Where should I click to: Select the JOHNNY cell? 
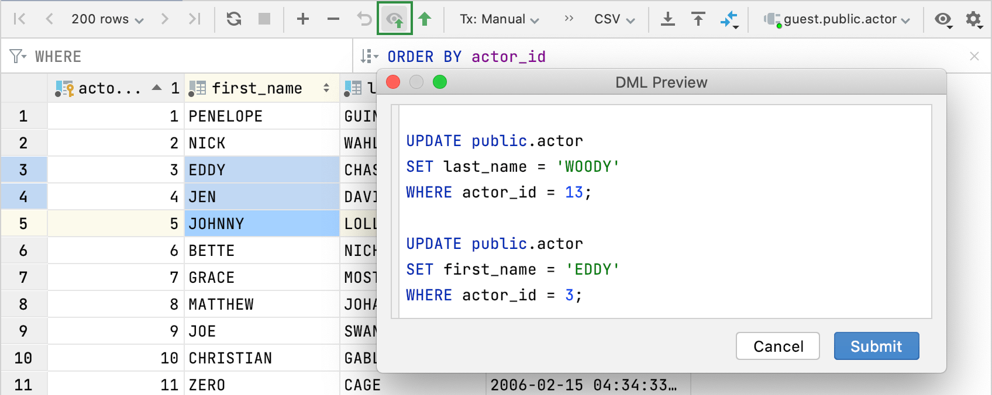[262, 224]
